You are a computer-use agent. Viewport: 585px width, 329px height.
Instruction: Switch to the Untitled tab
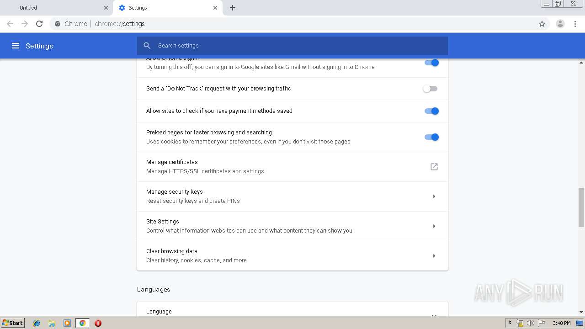pyautogui.click(x=57, y=8)
